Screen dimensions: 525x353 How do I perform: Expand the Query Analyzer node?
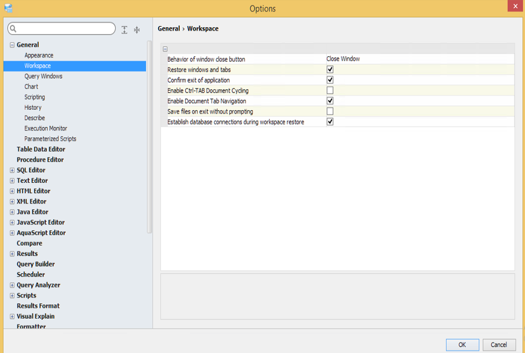12,285
